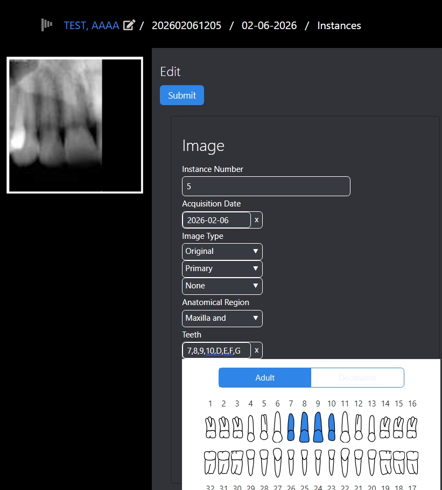Submit the image edit form
Viewport: 442px width, 490px height.
point(182,95)
